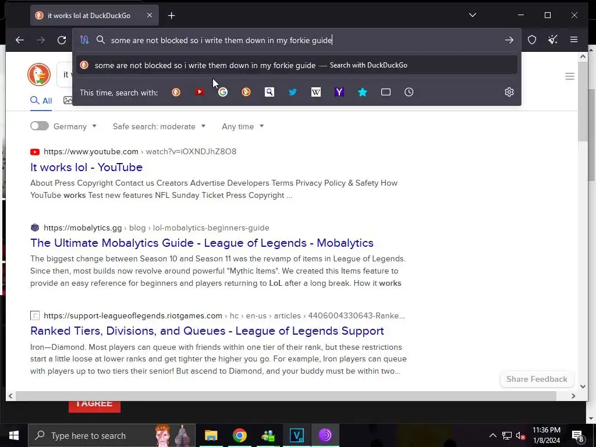Viewport: 596px width, 447px height.
Task: Open the Any time filter dropdown
Action: coord(243,126)
